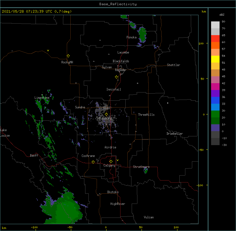236x231 pixels.
Task: Select the Vulcan label
Action: click(x=149, y=217)
